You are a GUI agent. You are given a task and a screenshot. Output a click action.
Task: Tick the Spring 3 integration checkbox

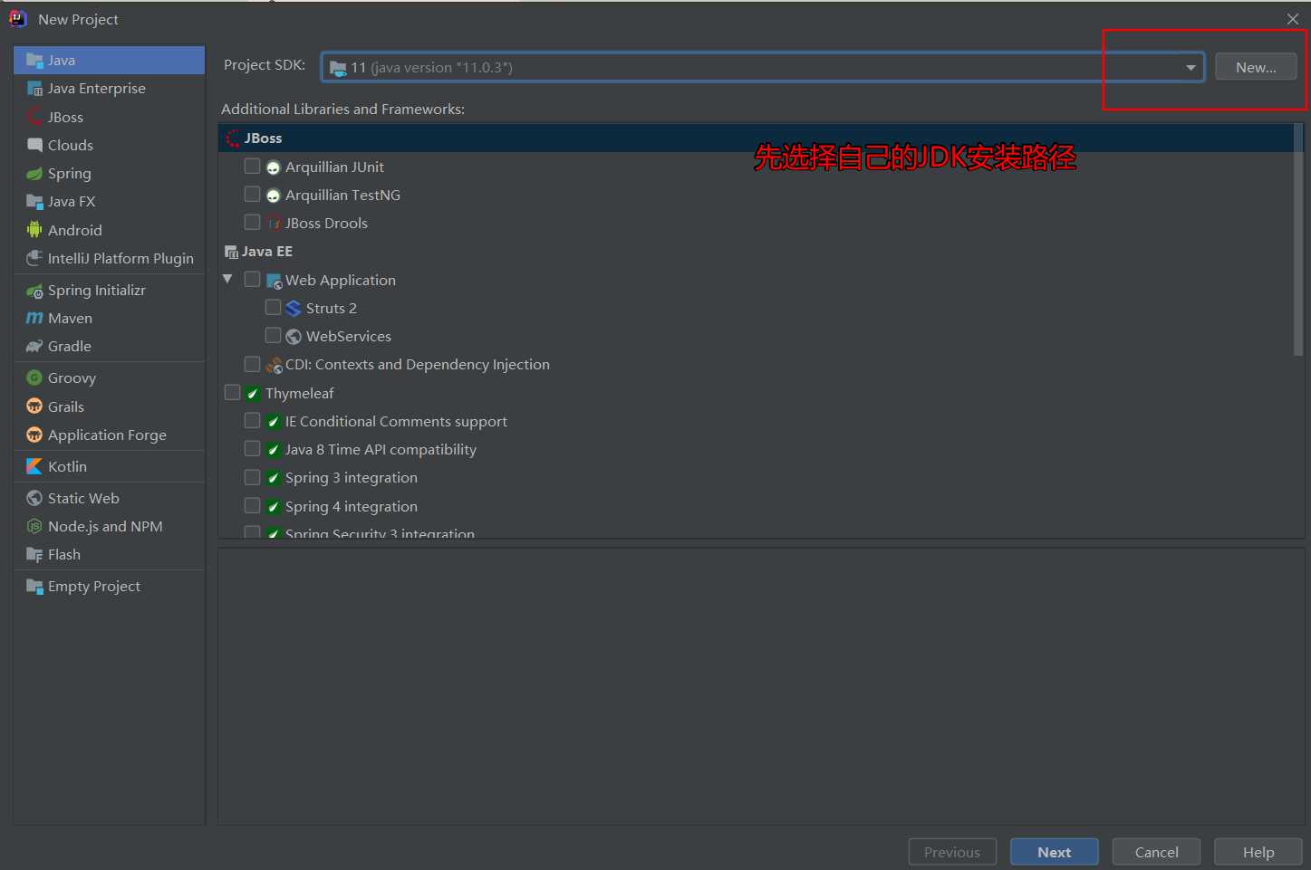point(253,477)
